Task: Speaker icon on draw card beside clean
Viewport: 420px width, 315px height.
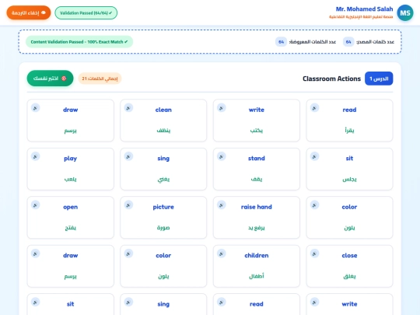Action: [x=35, y=108]
